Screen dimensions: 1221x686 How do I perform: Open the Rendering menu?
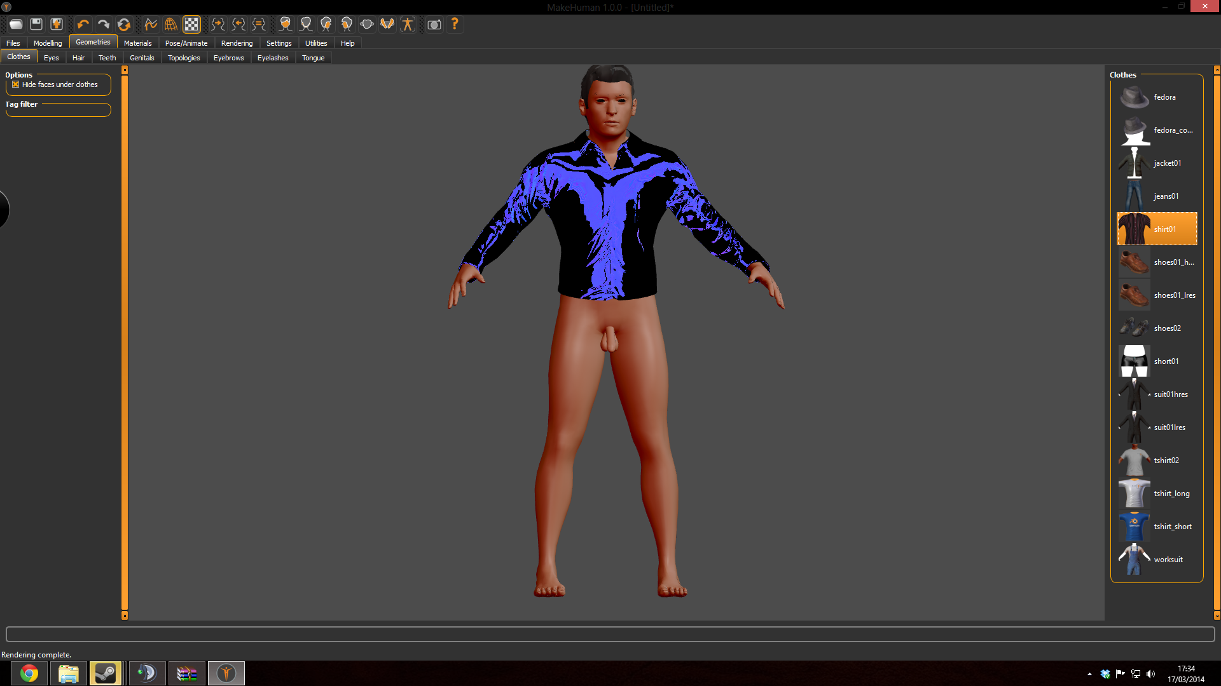(237, 42)
